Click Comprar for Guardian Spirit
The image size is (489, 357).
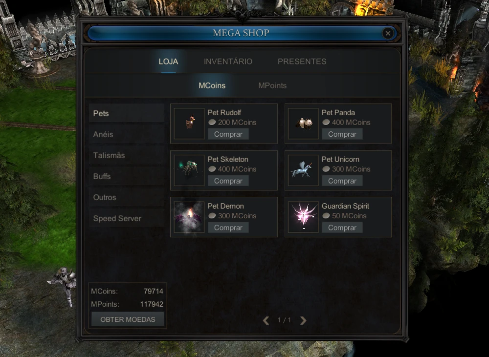click(342, 228)
